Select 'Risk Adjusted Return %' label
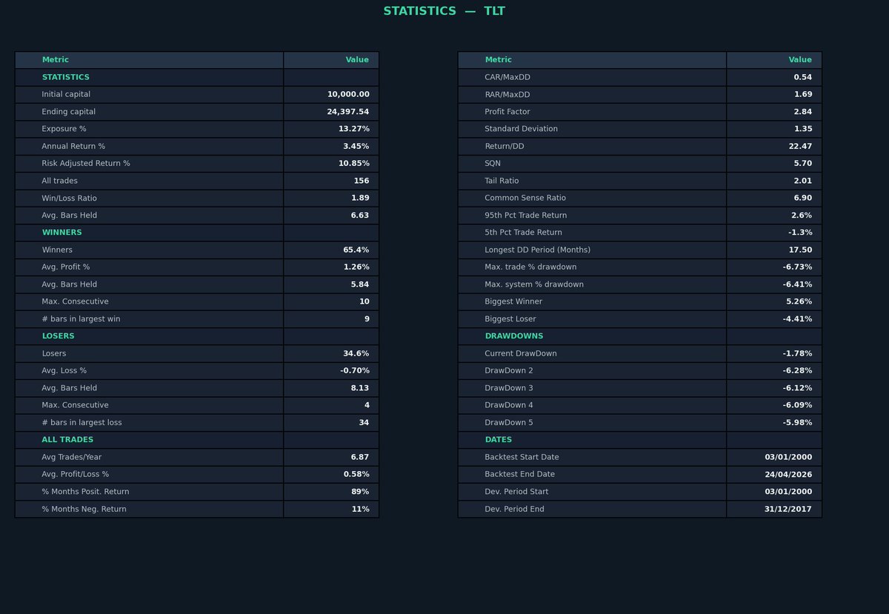The width and height of the screenshot is (889, 614). pos(86,164)
